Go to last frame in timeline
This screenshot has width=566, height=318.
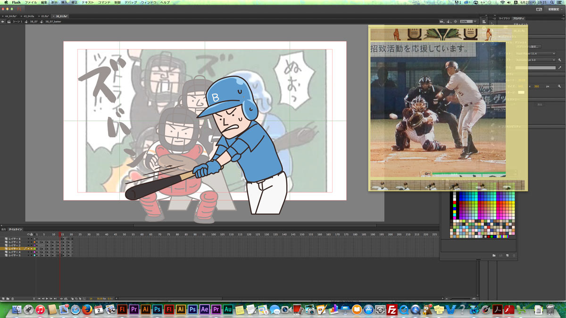[55, 299]
